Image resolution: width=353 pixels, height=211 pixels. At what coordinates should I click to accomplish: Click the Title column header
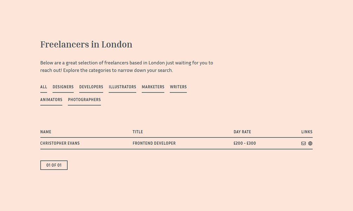[x=138, y=132]
